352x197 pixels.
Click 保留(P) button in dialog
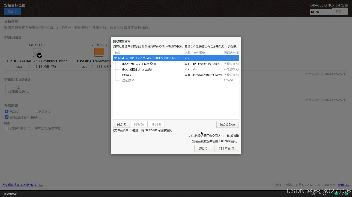[122, 124]
